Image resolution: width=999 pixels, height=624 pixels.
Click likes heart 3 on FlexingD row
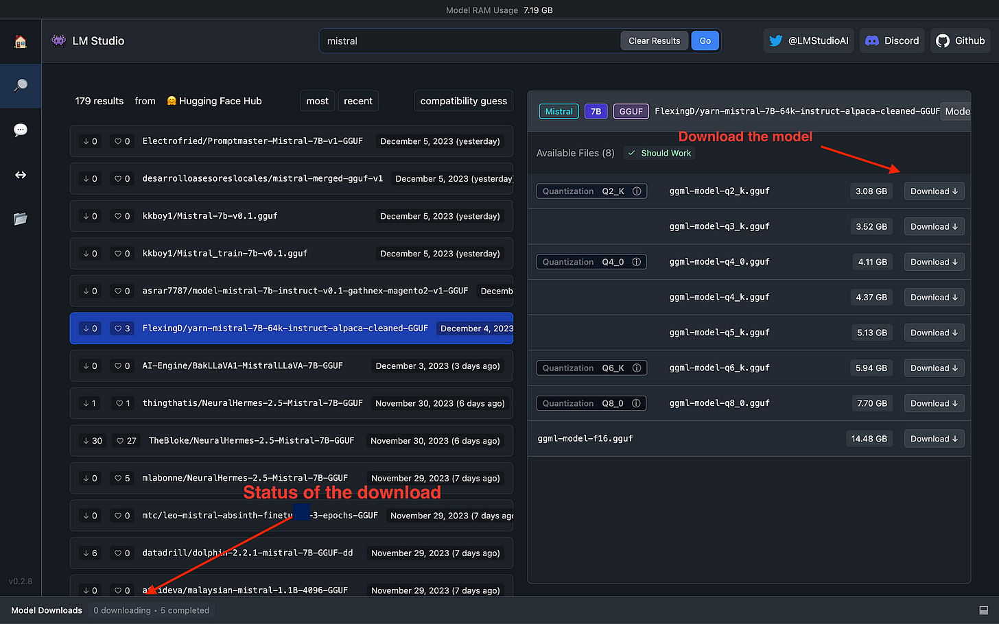[122, 328]
